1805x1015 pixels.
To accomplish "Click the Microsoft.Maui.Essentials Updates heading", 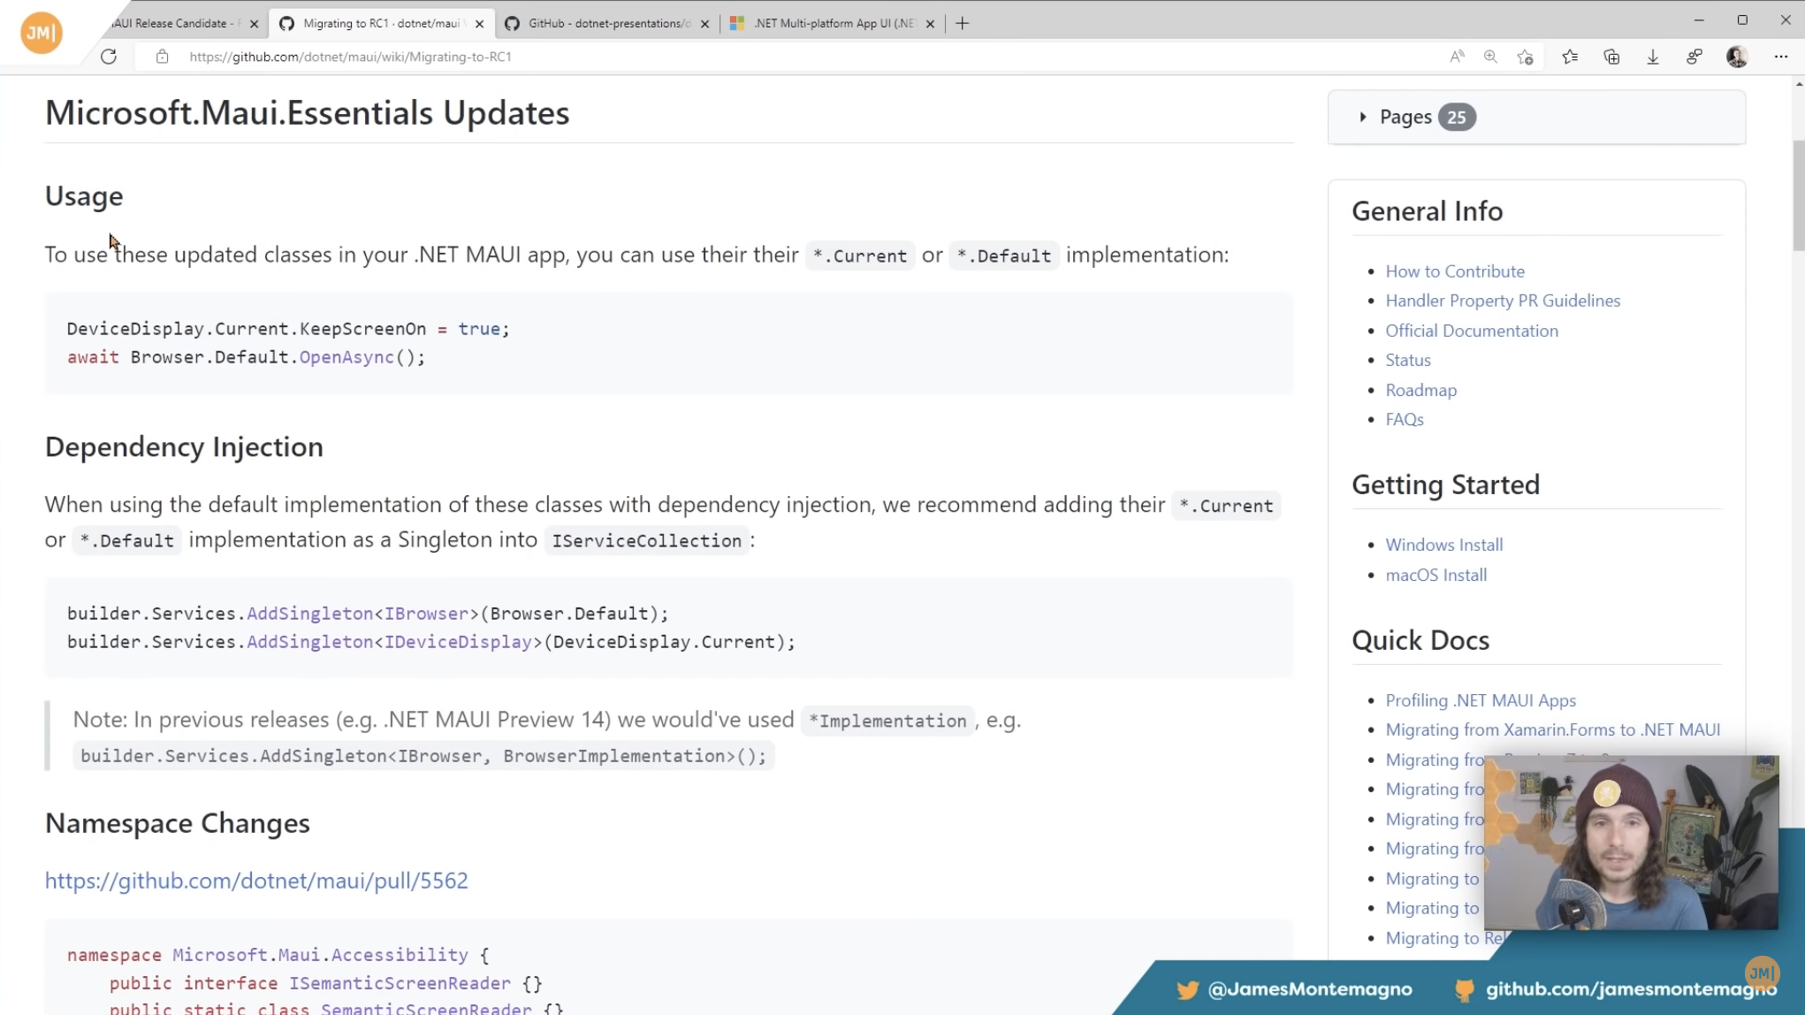I will [308, 113].
